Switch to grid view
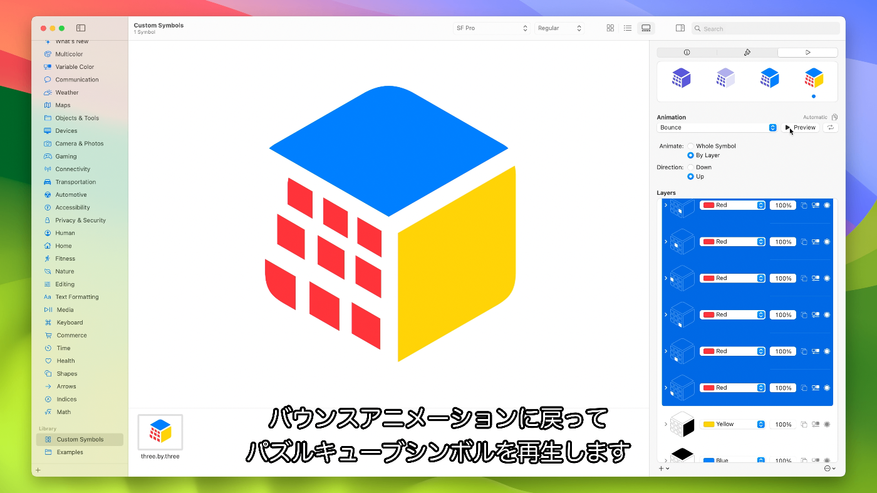Image resolution: width=877 pixels, height=493 pixels. [610, 28]
